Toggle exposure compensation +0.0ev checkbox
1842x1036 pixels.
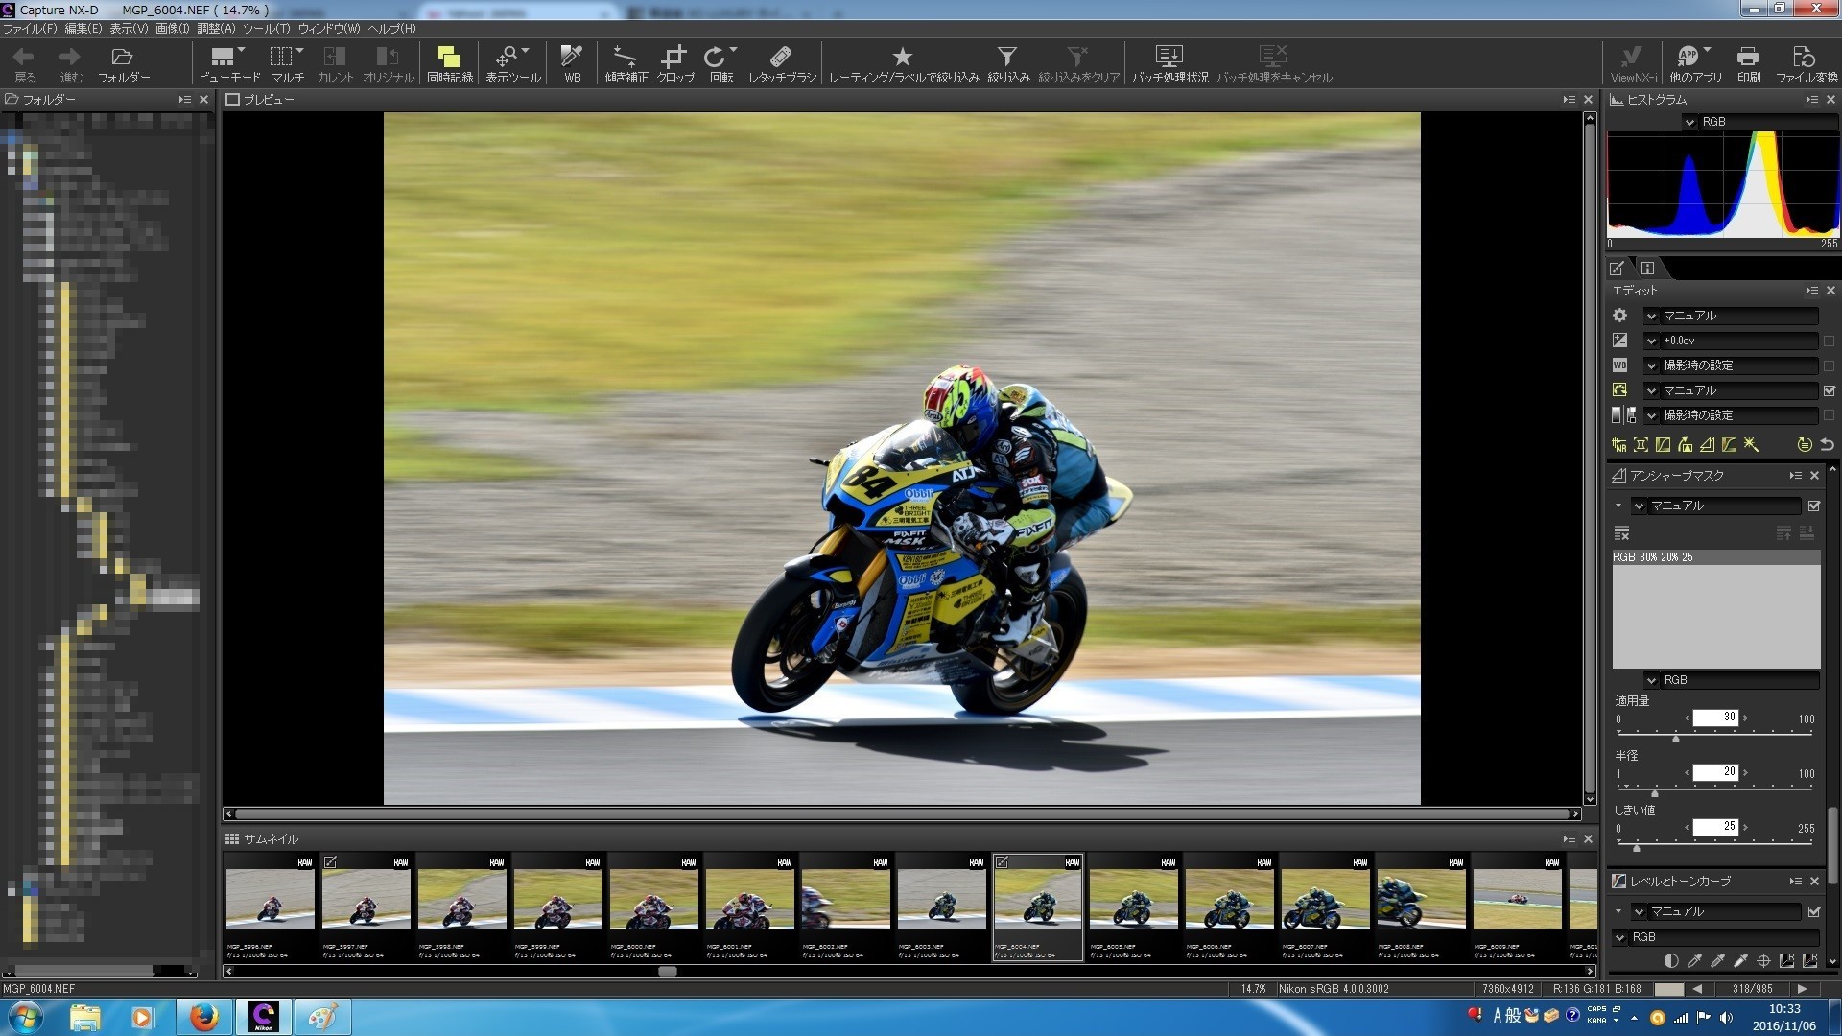pos(1829,341)
